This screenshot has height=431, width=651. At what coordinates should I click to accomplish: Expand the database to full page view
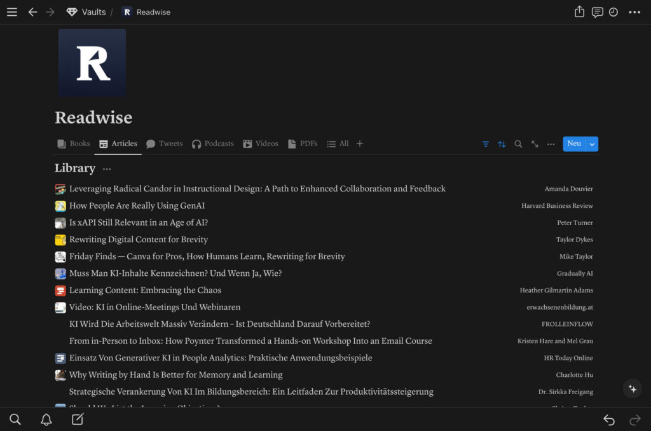(533, 144)
